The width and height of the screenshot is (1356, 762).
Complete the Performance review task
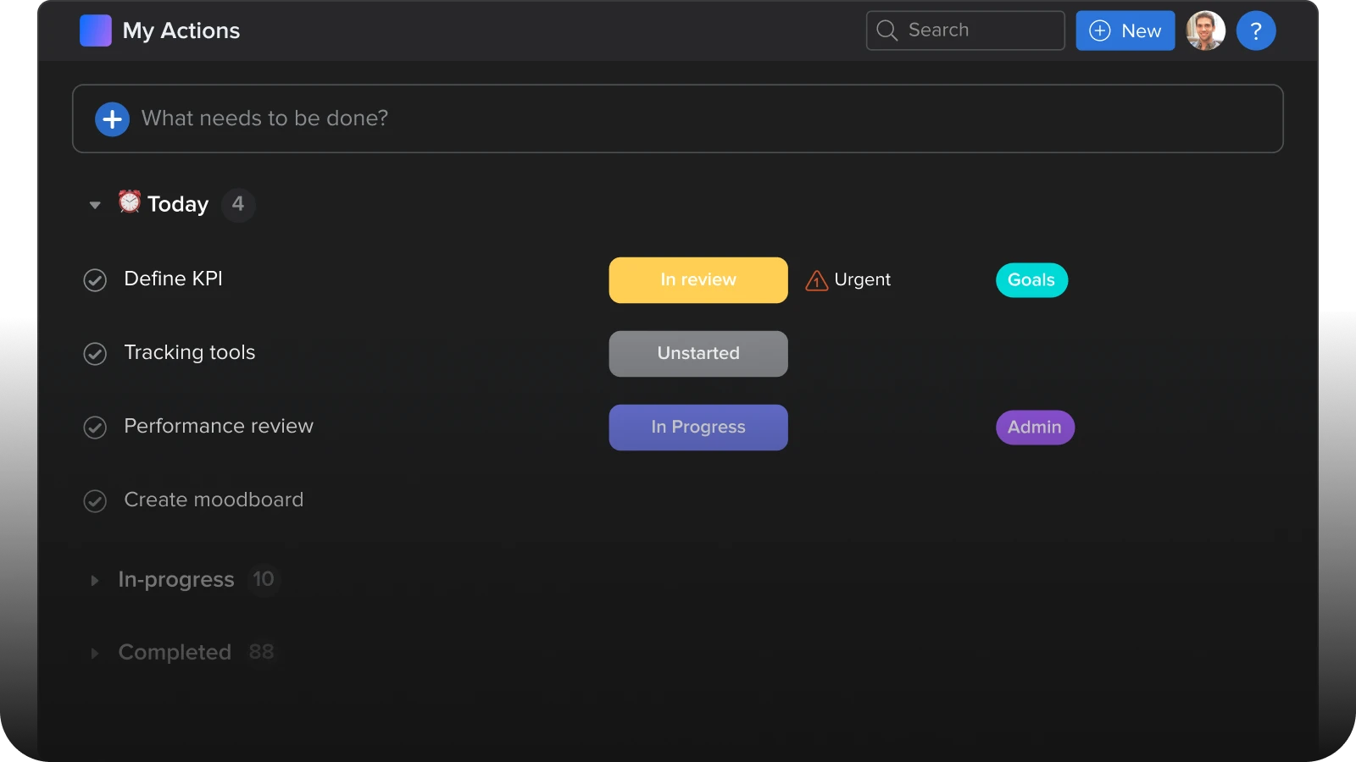pyautogui.click(x=95, y=428)
